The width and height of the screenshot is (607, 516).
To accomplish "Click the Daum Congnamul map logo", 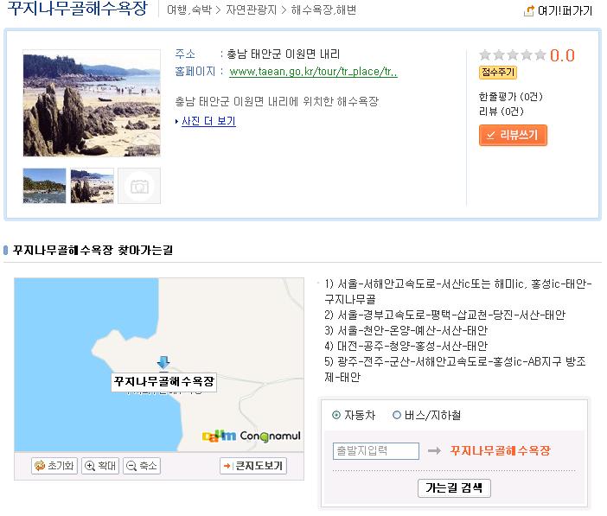I will pyautogui.click(x=252, y=436).
